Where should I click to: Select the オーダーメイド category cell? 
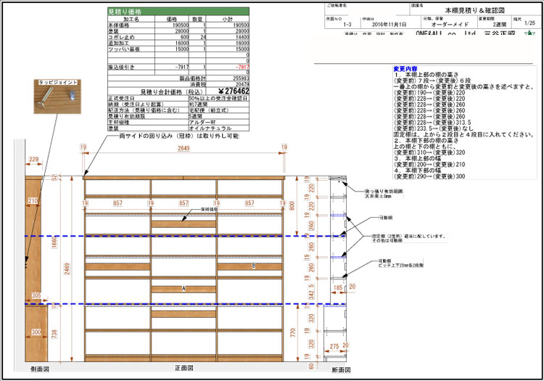444,24
